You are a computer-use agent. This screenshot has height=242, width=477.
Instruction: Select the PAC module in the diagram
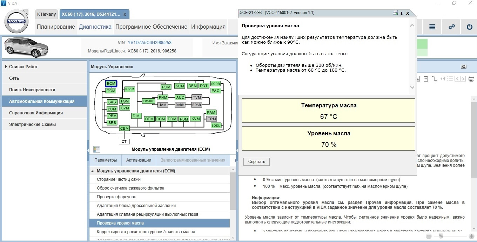coord(215,91)
